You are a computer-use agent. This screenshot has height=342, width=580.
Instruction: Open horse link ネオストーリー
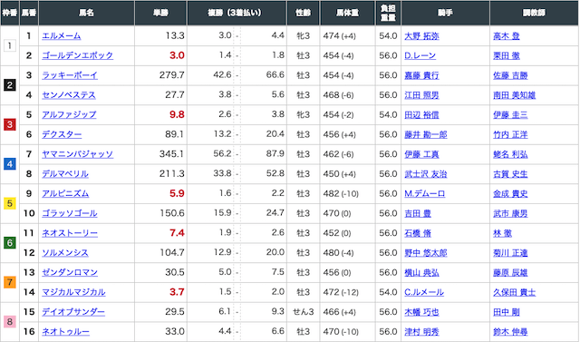(x=70, y=233)
